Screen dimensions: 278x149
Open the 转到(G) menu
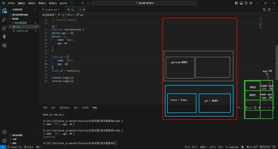53,3
